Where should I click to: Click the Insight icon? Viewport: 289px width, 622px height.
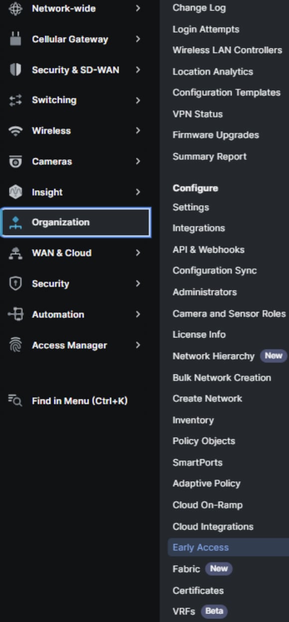[16, 192]
